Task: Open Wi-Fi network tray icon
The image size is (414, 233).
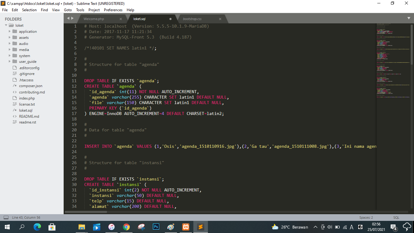Action: 345,227
